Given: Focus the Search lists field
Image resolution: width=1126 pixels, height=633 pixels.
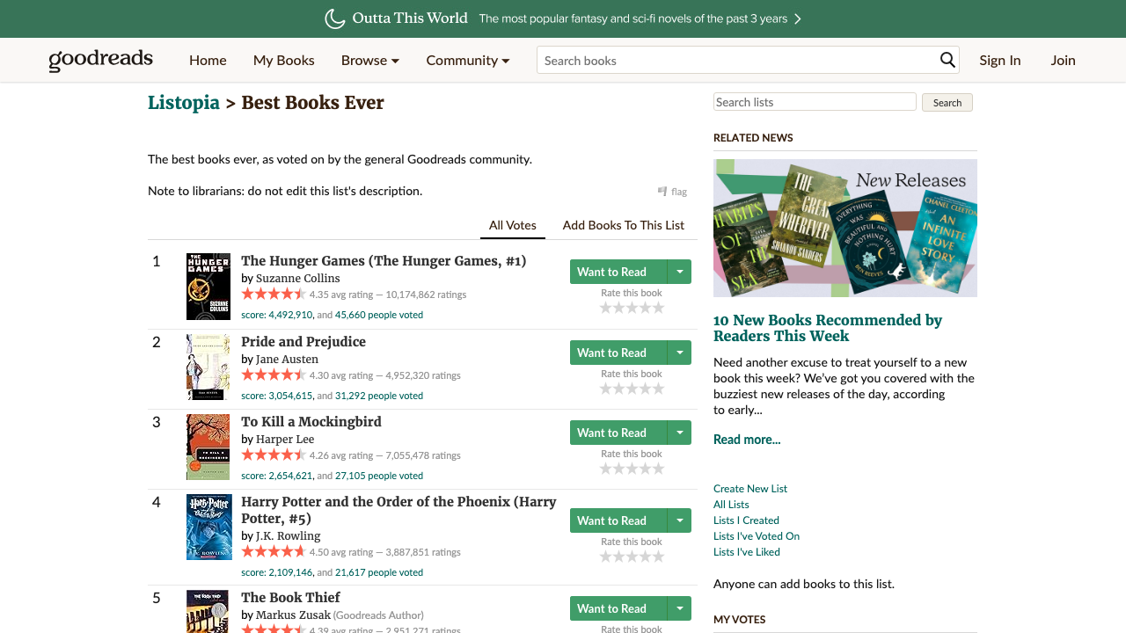Looking at the screenshot, I should coord(815,102).
